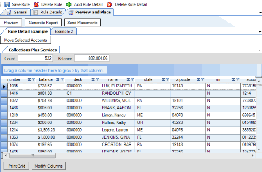Click the Send Placements button
The image size is (262, 172).
pyautogui.click(x=83, y=23)
